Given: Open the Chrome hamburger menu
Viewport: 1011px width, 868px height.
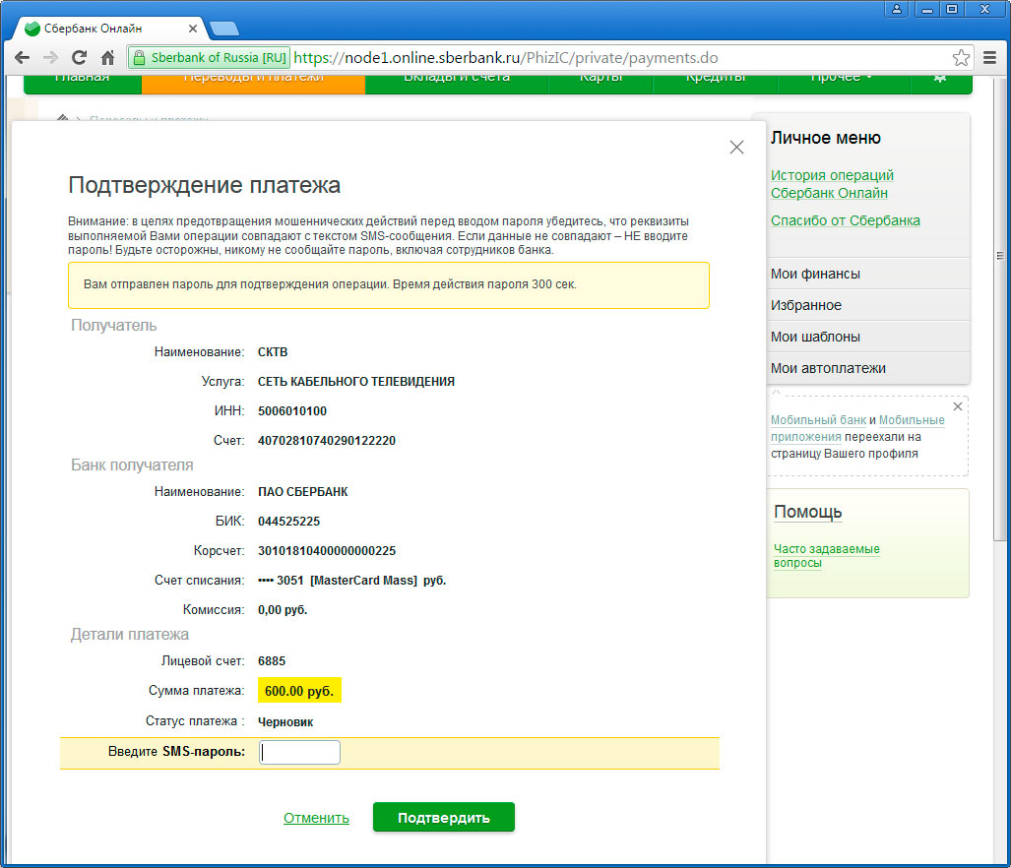Looking at the screenshot, I should point(989,57).
